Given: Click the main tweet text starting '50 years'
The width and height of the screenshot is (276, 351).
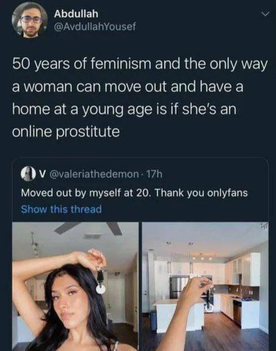Looking at the screenshot, I should (140, 98).
